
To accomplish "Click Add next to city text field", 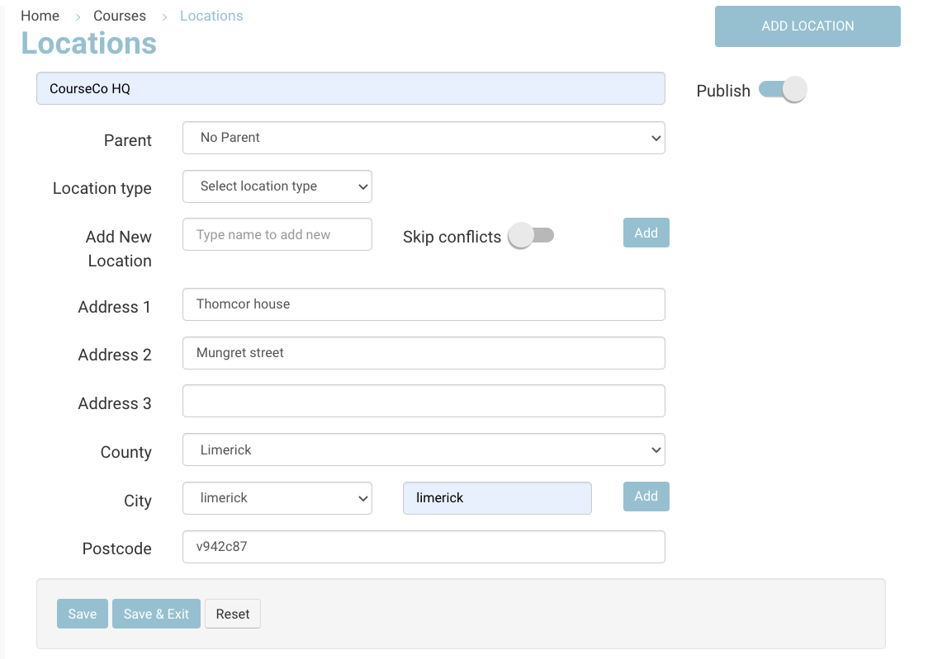I will [x=646, y=497].
